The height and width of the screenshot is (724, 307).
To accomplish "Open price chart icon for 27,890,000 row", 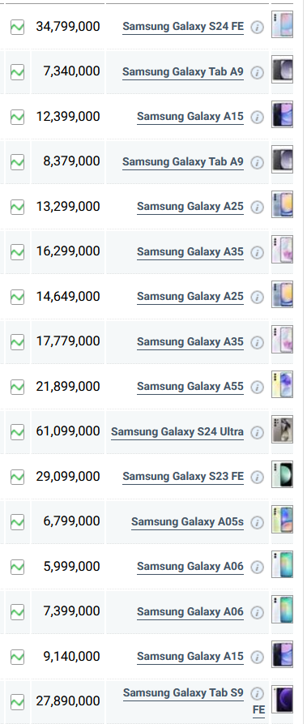I will (17, 702).
